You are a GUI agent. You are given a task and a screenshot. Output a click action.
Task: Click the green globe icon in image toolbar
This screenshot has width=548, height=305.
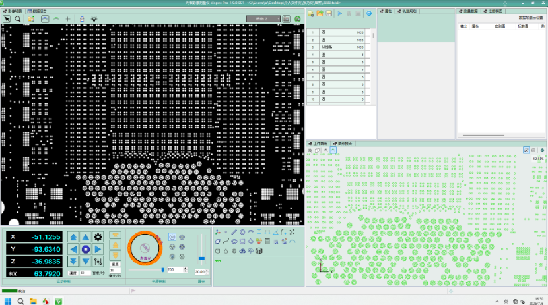point(297,19)
